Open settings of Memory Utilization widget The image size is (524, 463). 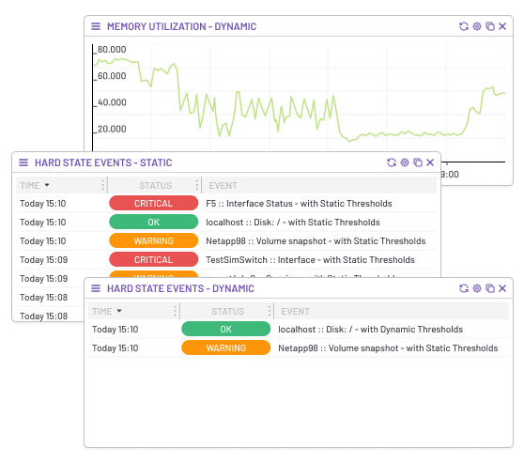(x=477, y=26)
